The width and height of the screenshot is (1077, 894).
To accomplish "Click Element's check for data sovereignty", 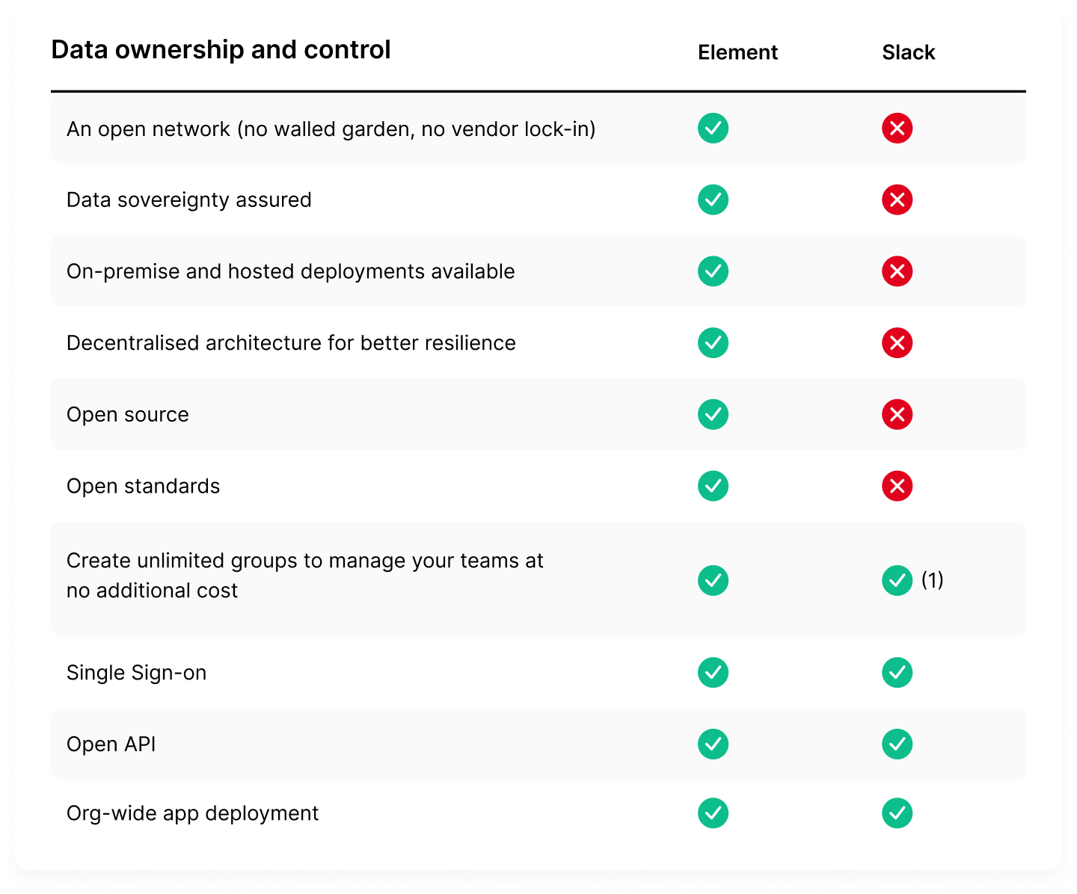I will coord(713,200).
